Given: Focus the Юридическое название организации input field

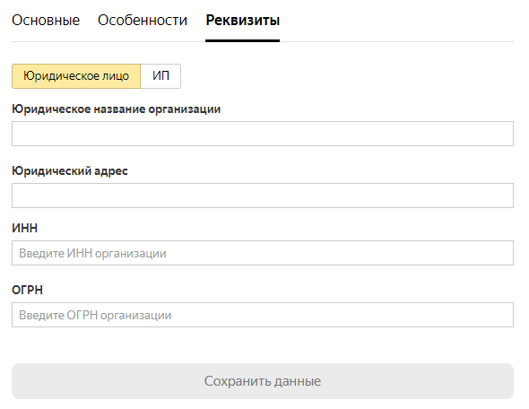Looking at the screenshot, I should (x=263, y=134).
